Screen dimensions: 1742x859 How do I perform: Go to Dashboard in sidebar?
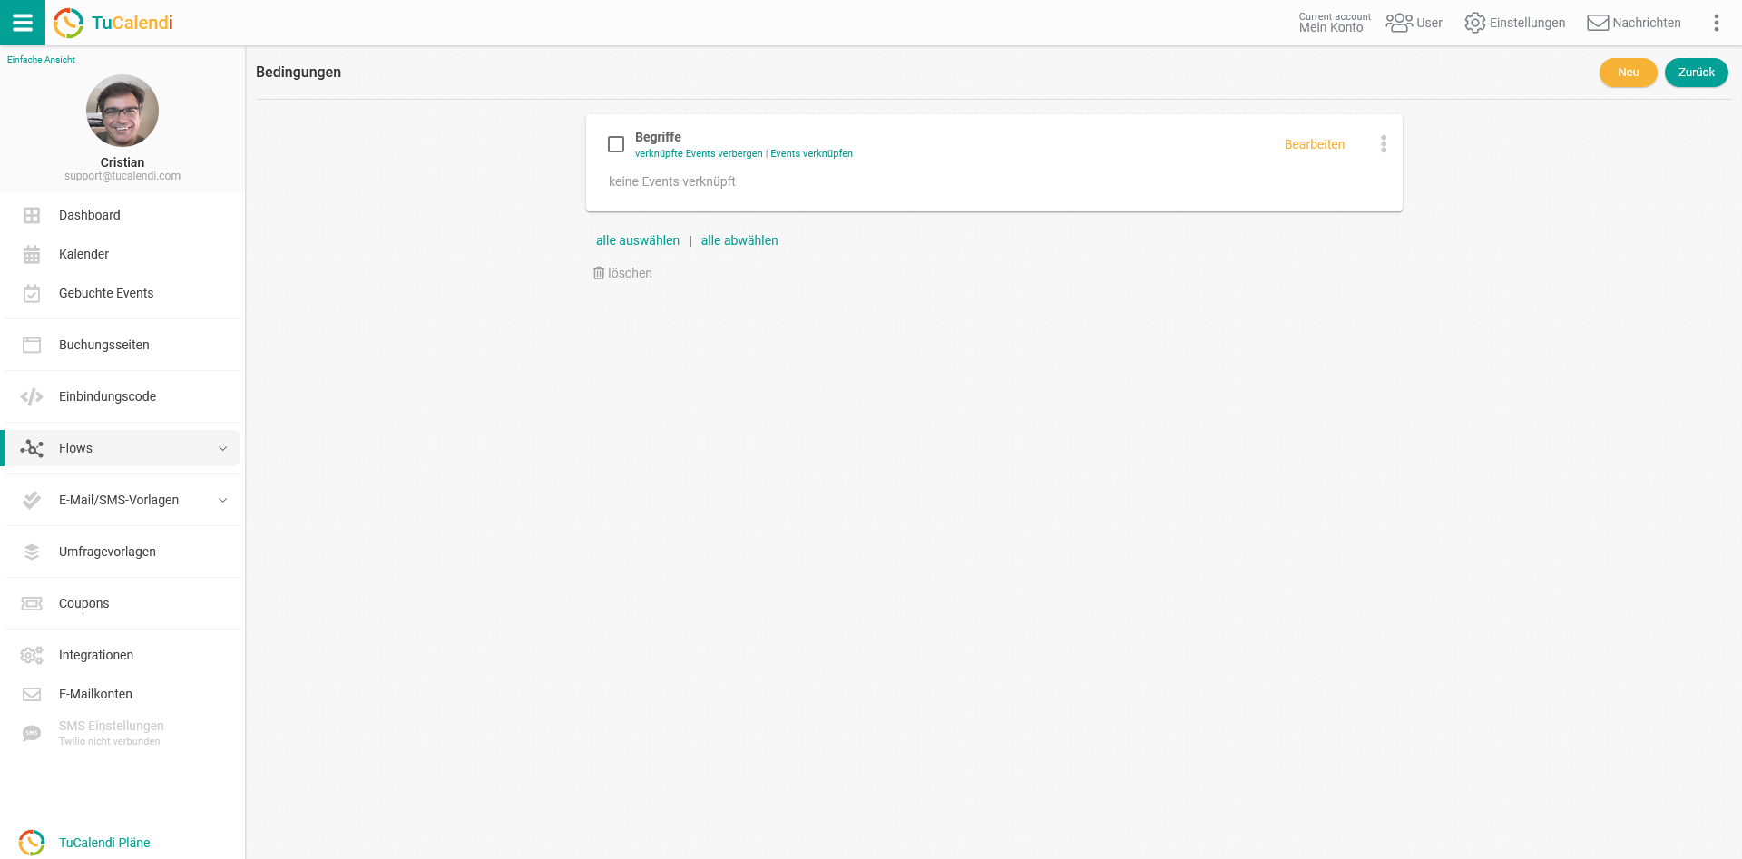point(89,215)
